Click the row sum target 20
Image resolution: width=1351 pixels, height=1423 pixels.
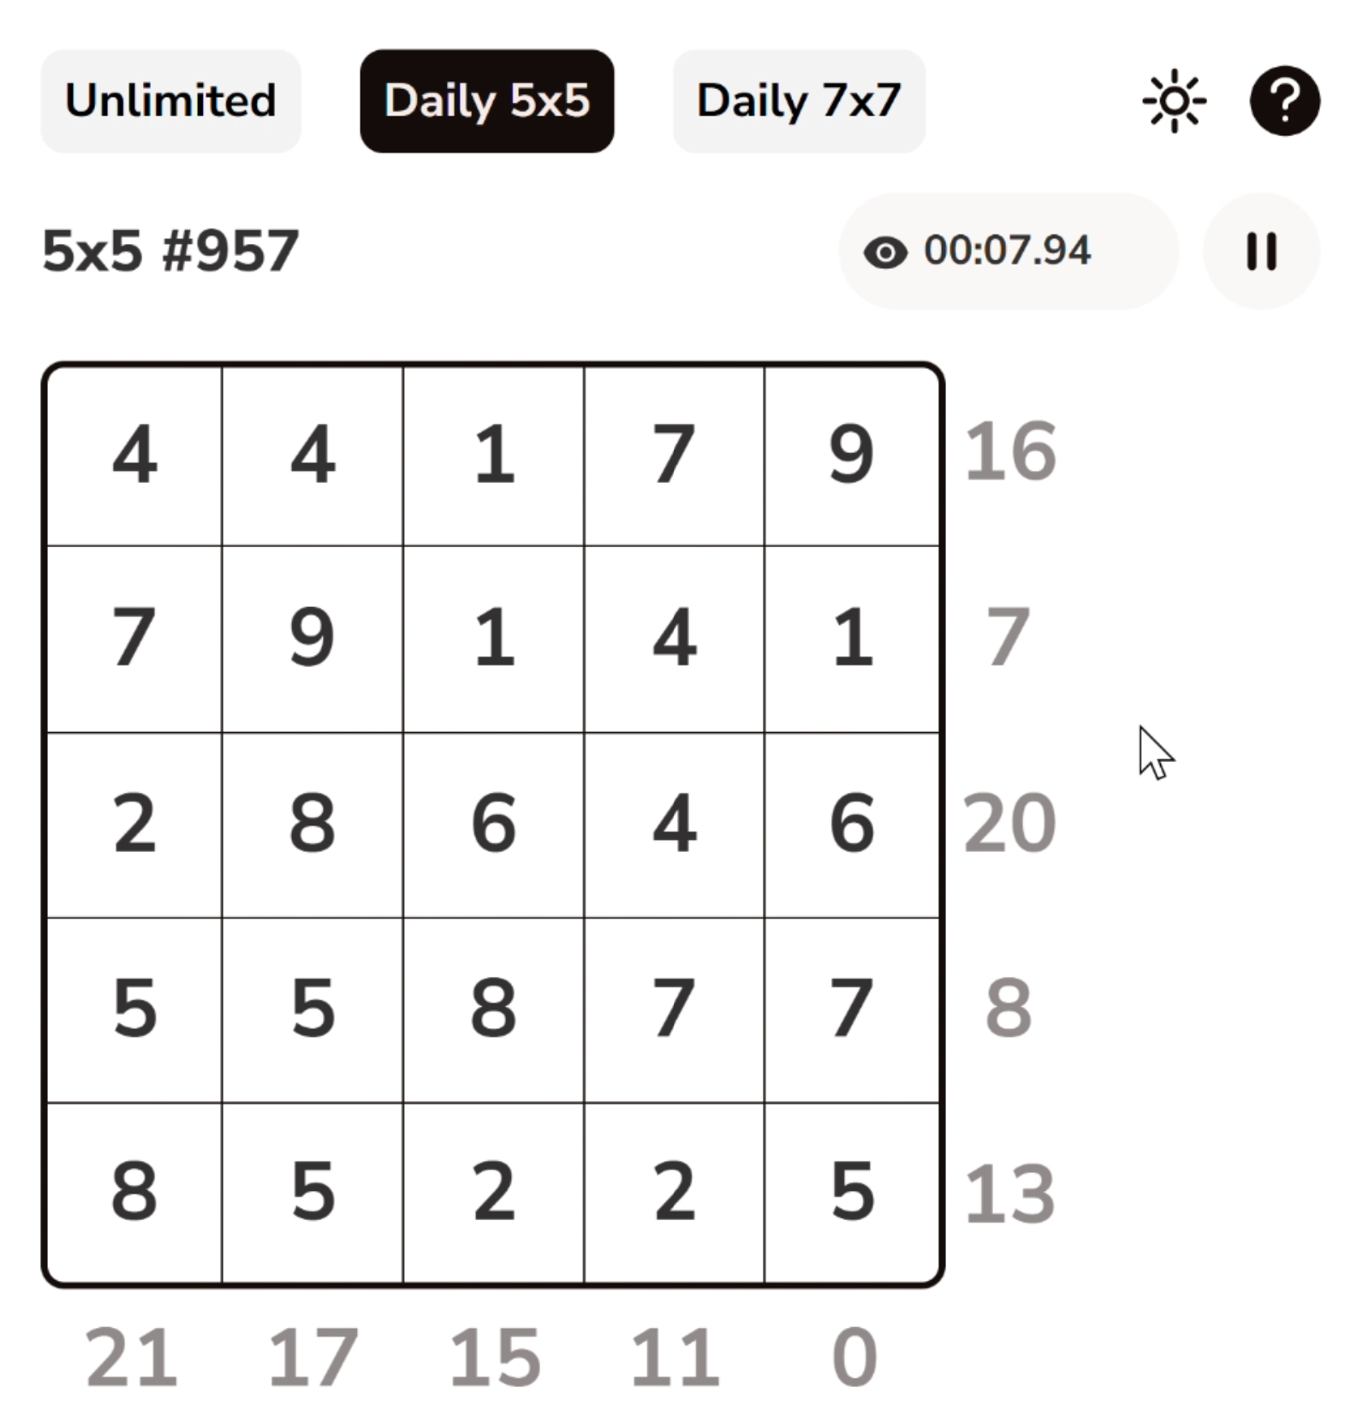1009,824
